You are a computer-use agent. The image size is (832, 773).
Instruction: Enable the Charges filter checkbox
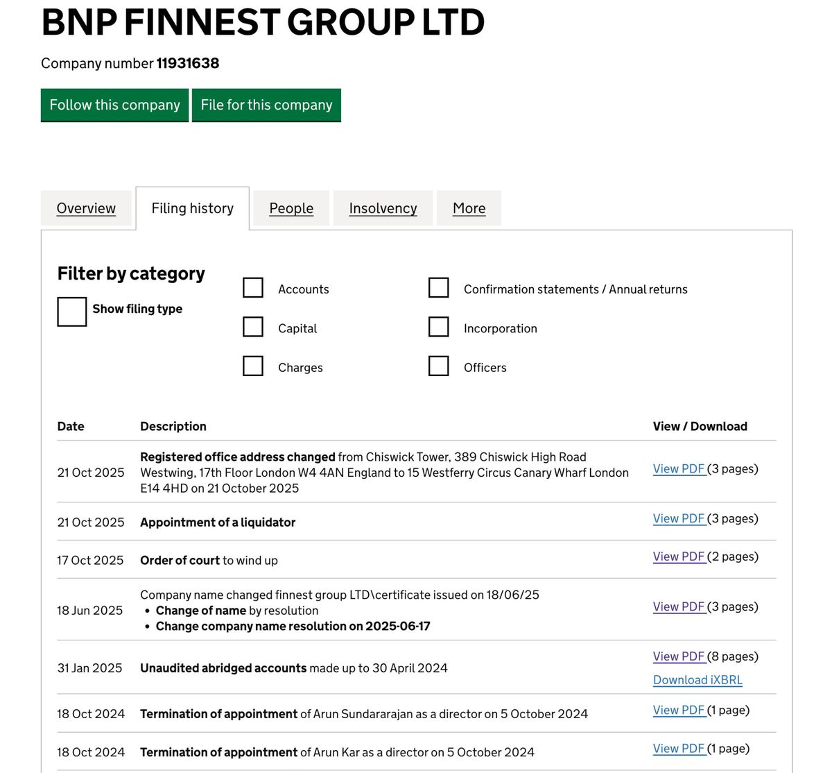click(252, 366)
